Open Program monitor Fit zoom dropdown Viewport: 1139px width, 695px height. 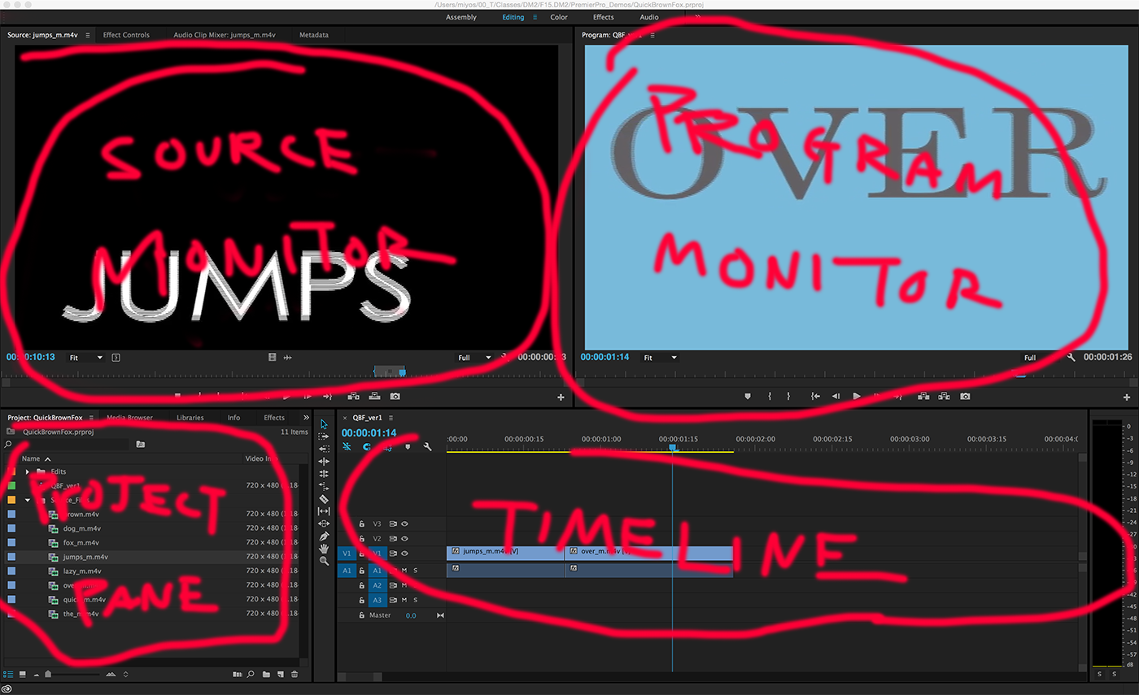659,358
